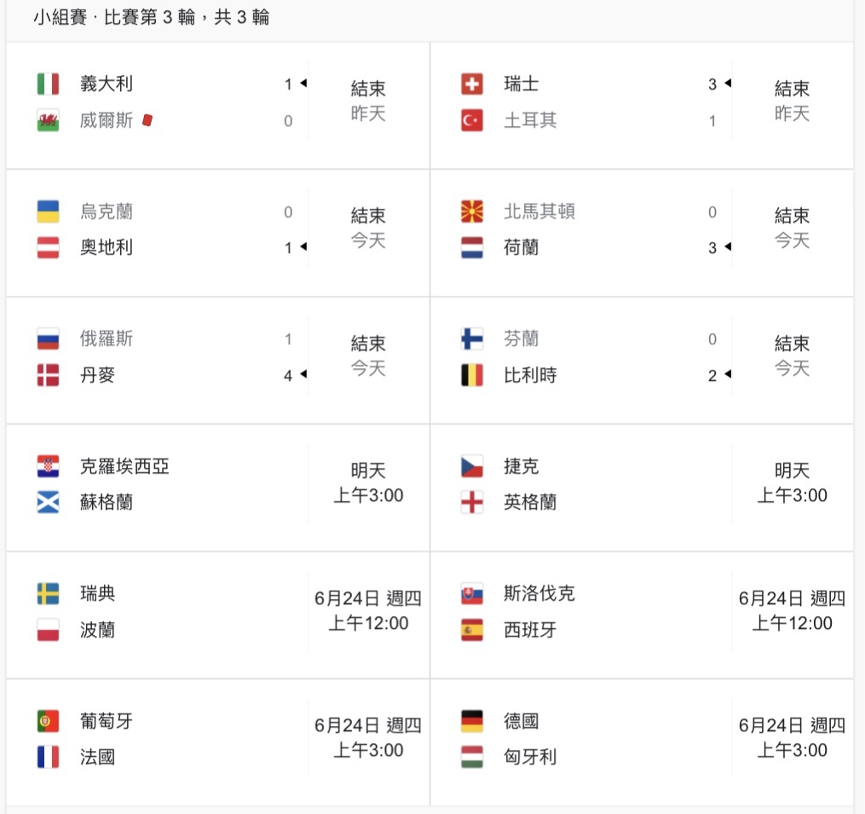Click the Portugal flag icon
The width and height of the screenshot is (865, 814).
tap(48, 721)
